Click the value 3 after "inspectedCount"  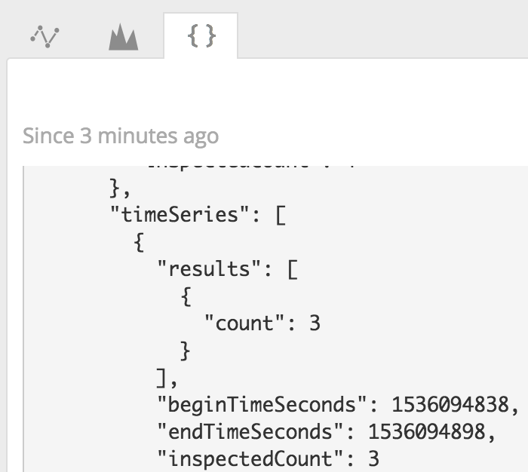(374, 459)
